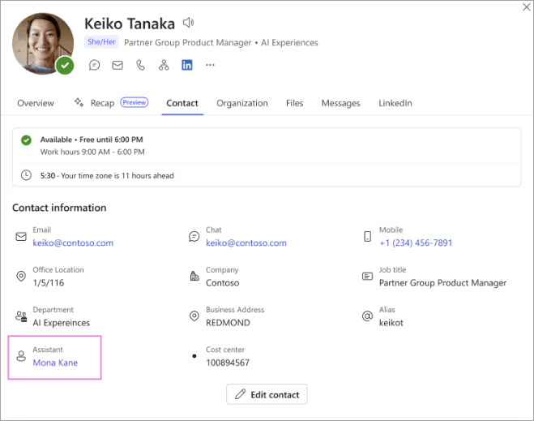Click the keiko@contoso.com email link
Image resolution: width=534 pixels, height=421 pixels.
click(73, 243)
